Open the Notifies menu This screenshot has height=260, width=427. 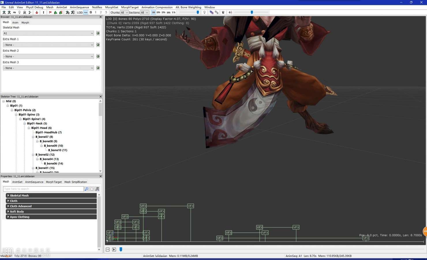click(x=97, y=7)
